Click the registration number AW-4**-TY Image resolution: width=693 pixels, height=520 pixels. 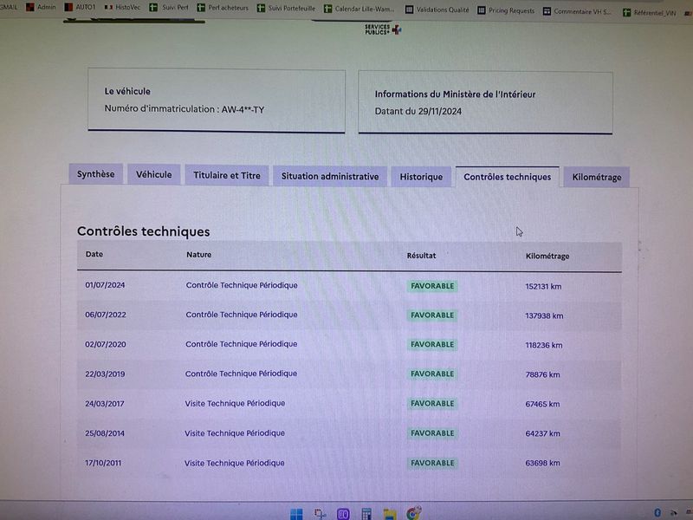(243, 109)
